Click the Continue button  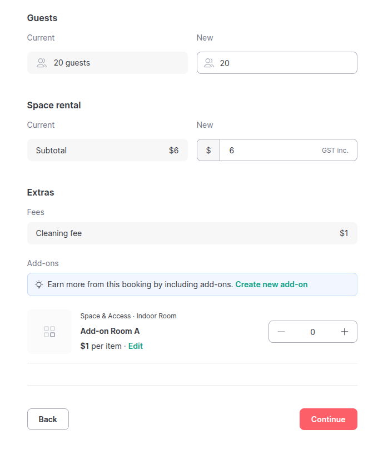(x=329, y=419)
